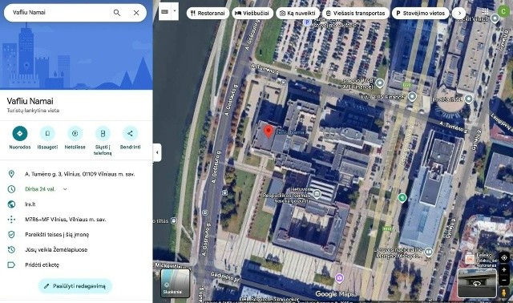
Task: Save place with Išsaugoti icon
Action: 47,134
